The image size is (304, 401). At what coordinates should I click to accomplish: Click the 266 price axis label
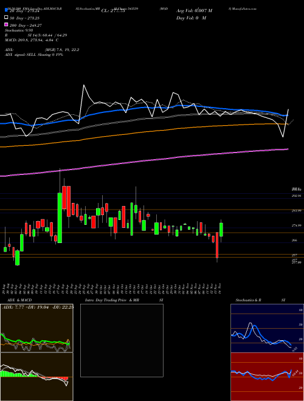click(x=294, y=241)
